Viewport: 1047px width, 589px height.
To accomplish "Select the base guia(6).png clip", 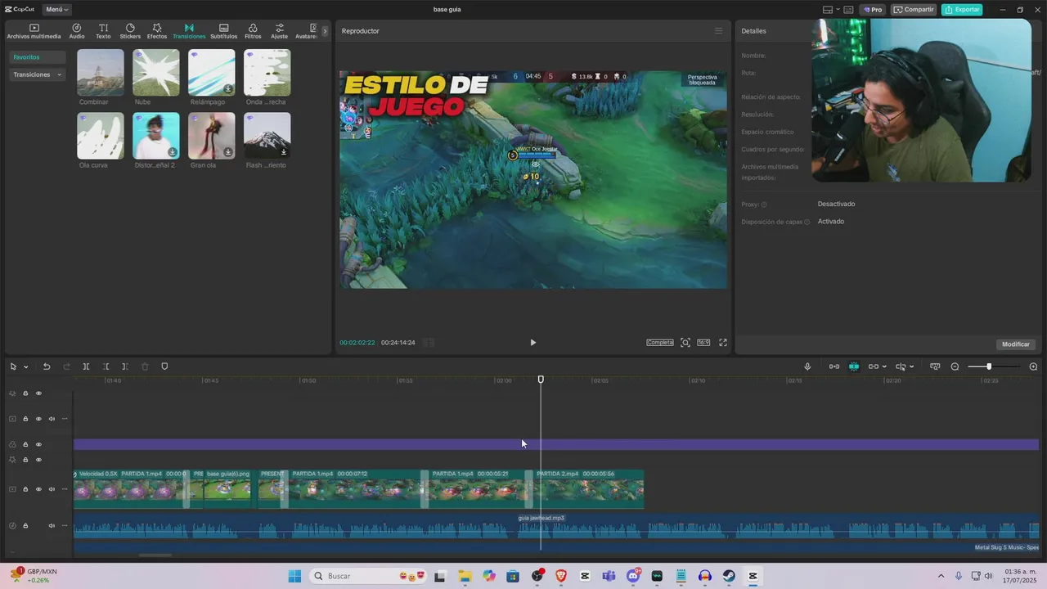I will [x=227, y=488].
